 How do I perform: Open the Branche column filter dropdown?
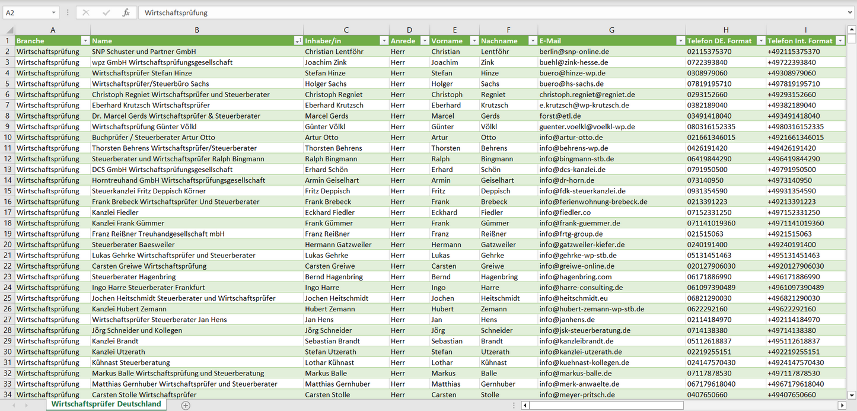(x=85, y=41)
